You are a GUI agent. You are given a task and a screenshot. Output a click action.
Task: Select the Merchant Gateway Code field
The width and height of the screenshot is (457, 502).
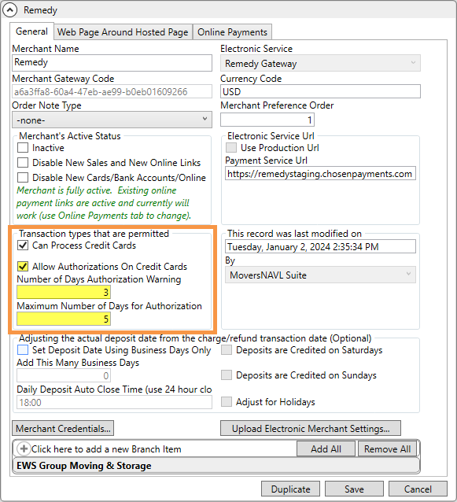(x=112, y=91)
